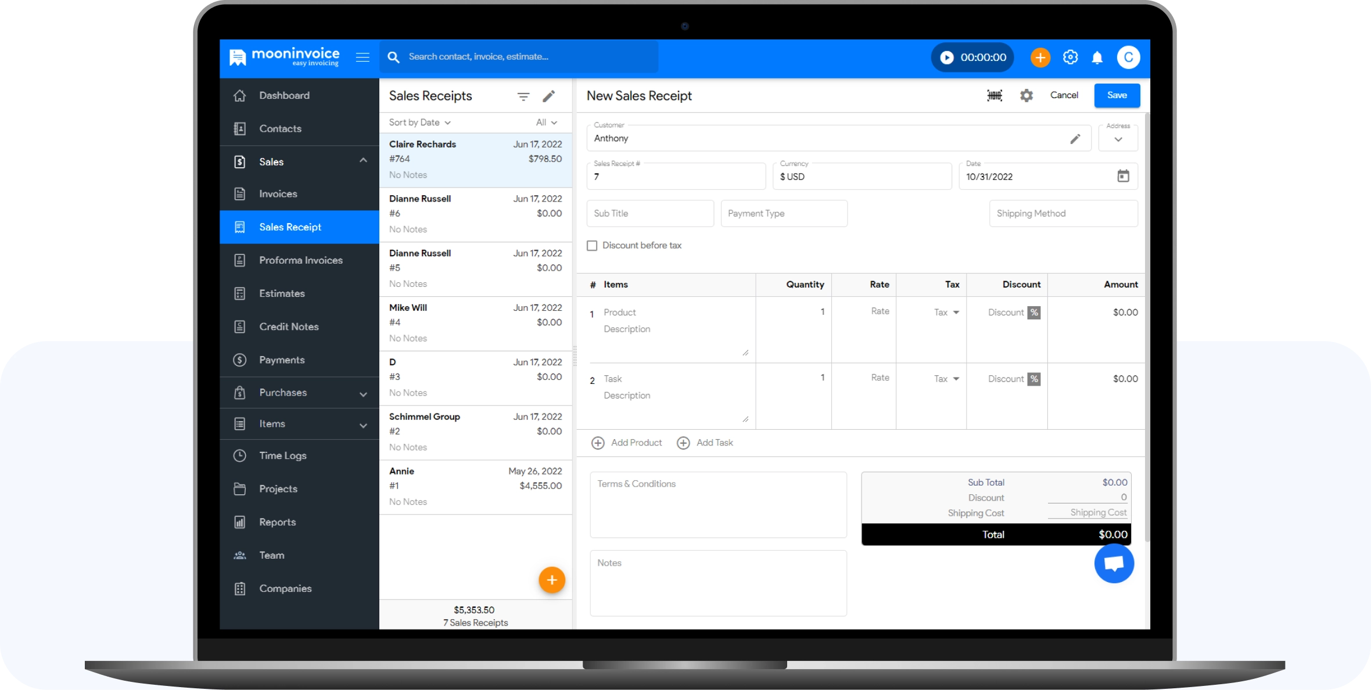This screenshot has width=1371, height=690.
Task: Open the Sort by Date dropdown
Action: coord(420,123)
